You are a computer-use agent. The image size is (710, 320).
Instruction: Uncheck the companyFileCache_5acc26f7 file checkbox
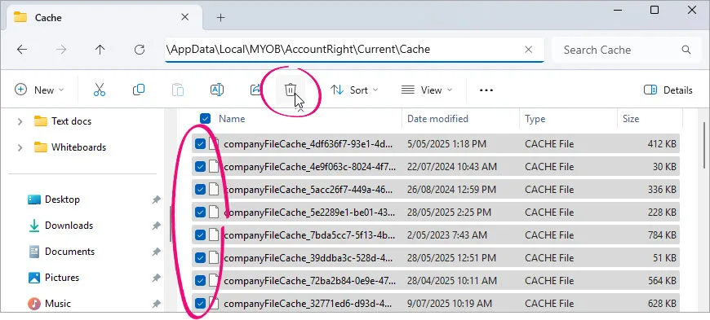coord(200,190)
